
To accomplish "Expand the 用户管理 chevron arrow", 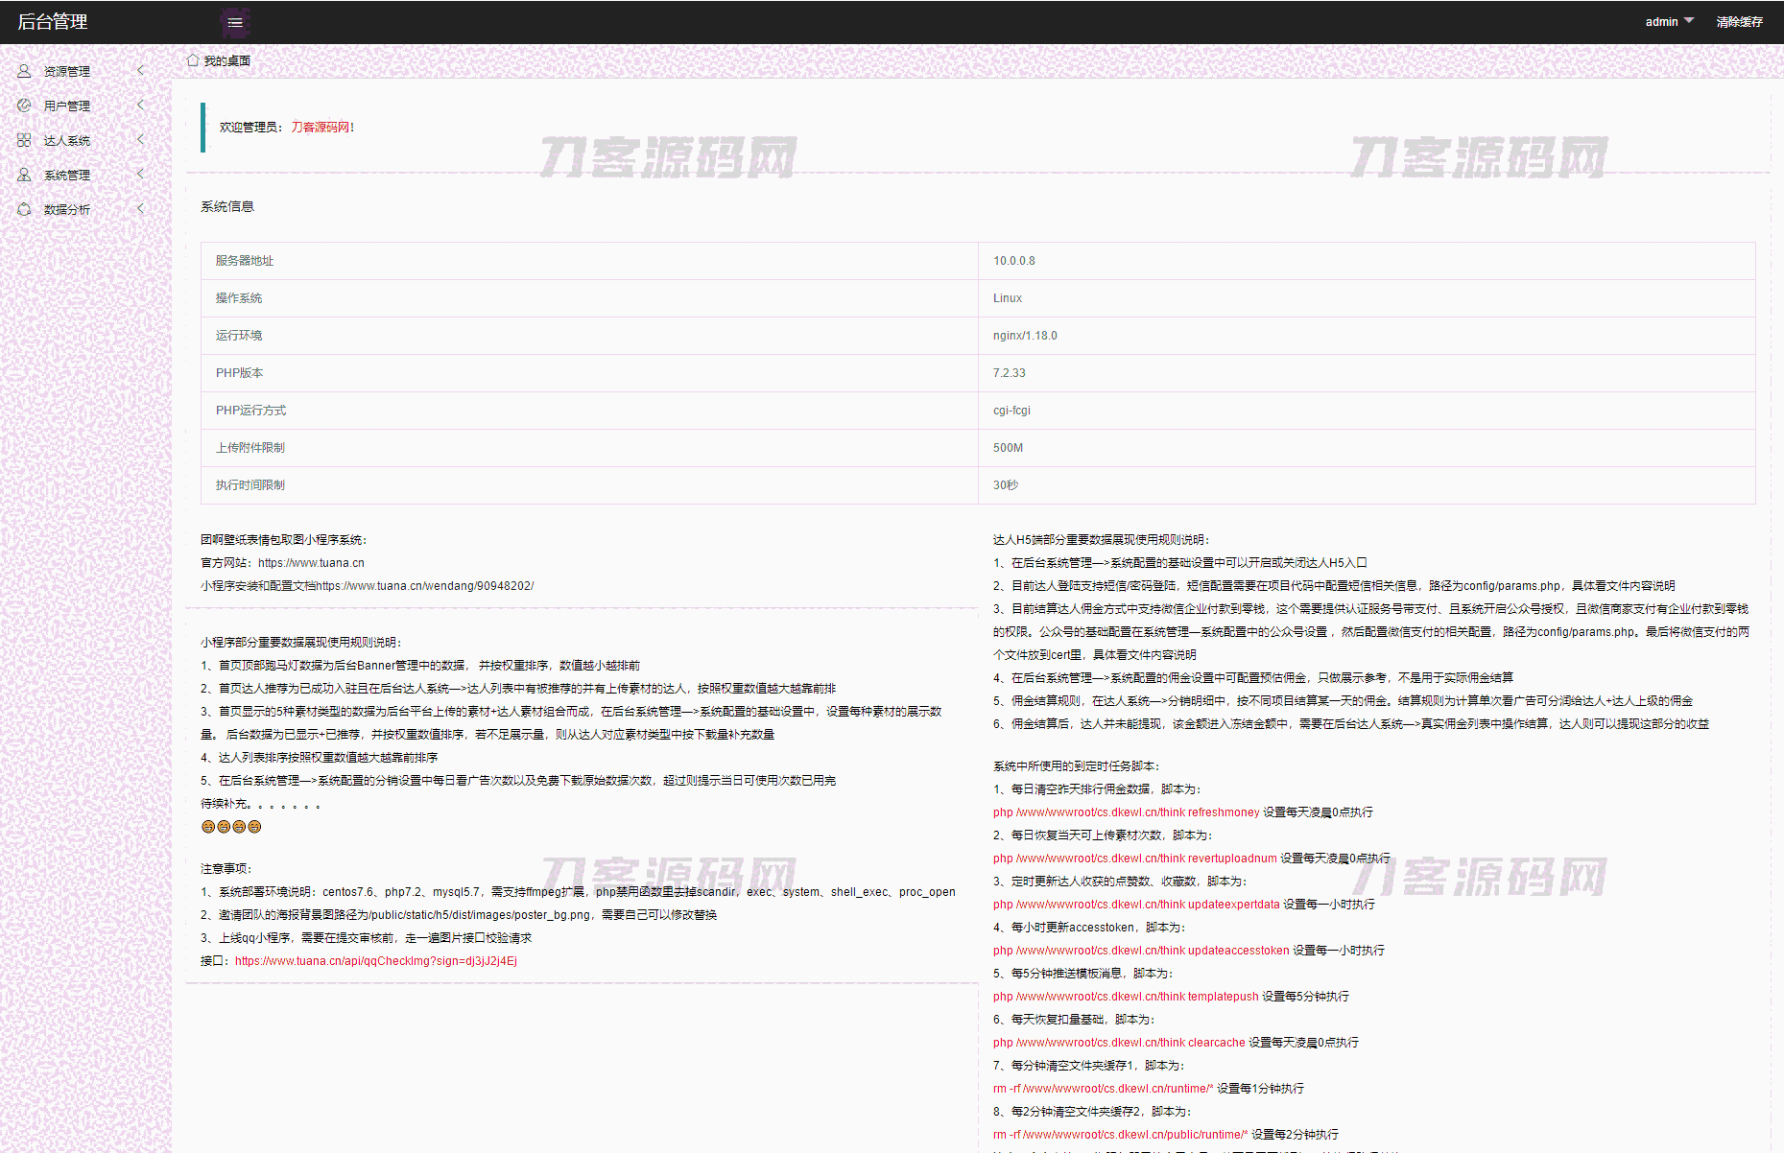I will tap(141, 105).
